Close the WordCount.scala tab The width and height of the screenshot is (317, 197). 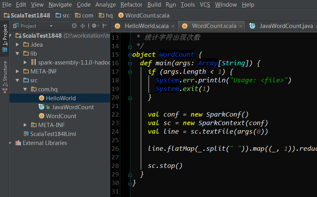(x=240, y=26)
